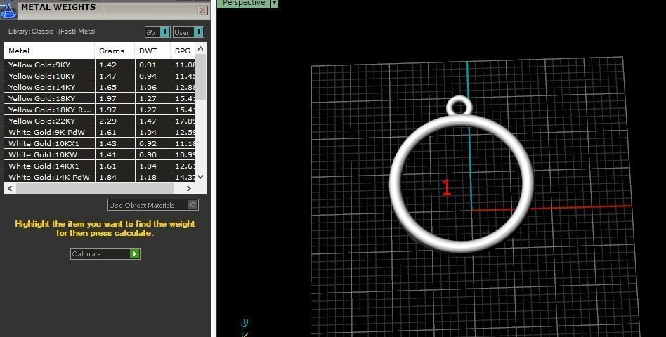The width and height of the screenshot is (666, 337).
Task: Click the horizontal scroll right arrow
Action: [189, 188]
